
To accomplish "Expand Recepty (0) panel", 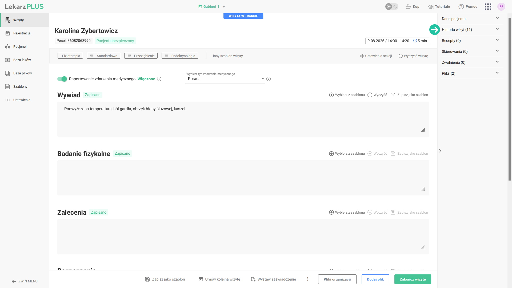I will click(472, 41).
